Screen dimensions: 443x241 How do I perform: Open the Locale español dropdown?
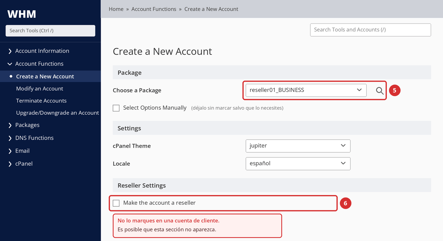click(298, 164)
